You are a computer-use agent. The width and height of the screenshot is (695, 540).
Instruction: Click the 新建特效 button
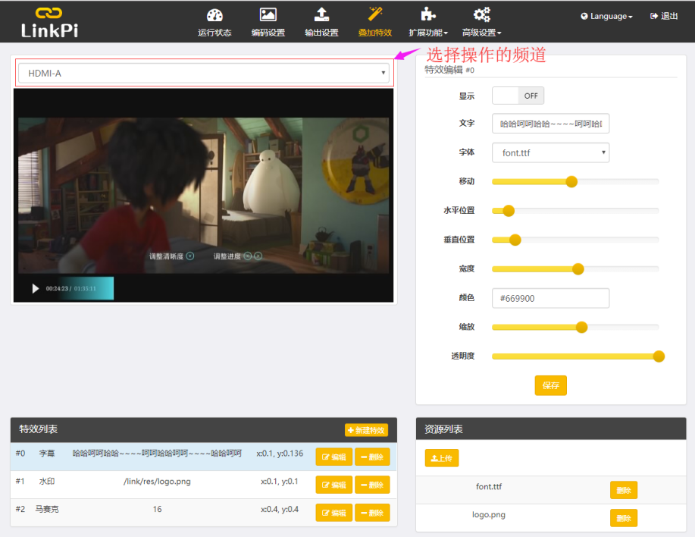(x=366, y=430)
